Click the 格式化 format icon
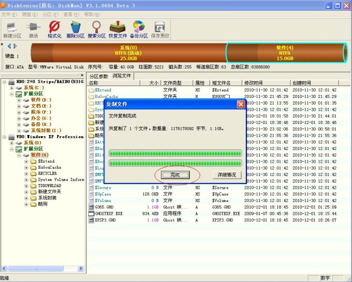Image resolution: width=352 pixels, height=282 pixels. (x=54, y=30)
